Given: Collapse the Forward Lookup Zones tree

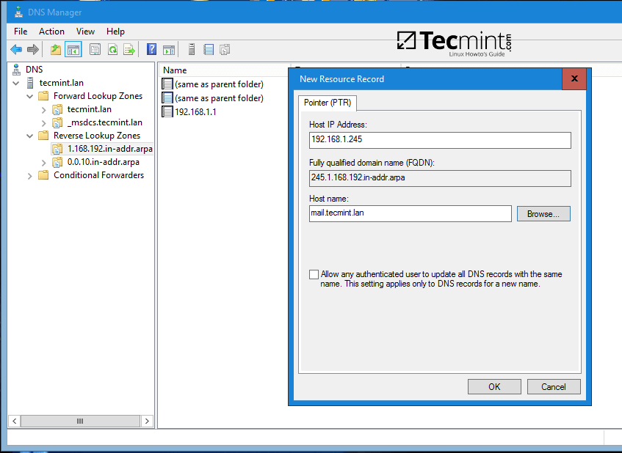Looking at the screenshot, I should (29, 95).
